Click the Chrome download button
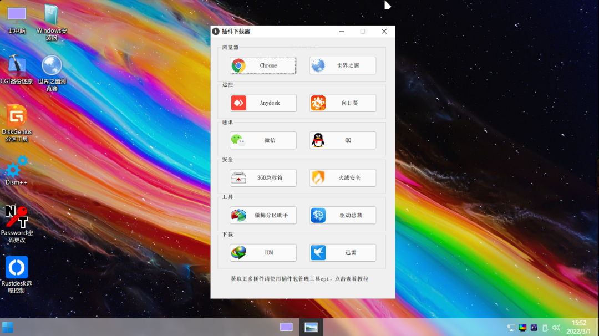 263,65
